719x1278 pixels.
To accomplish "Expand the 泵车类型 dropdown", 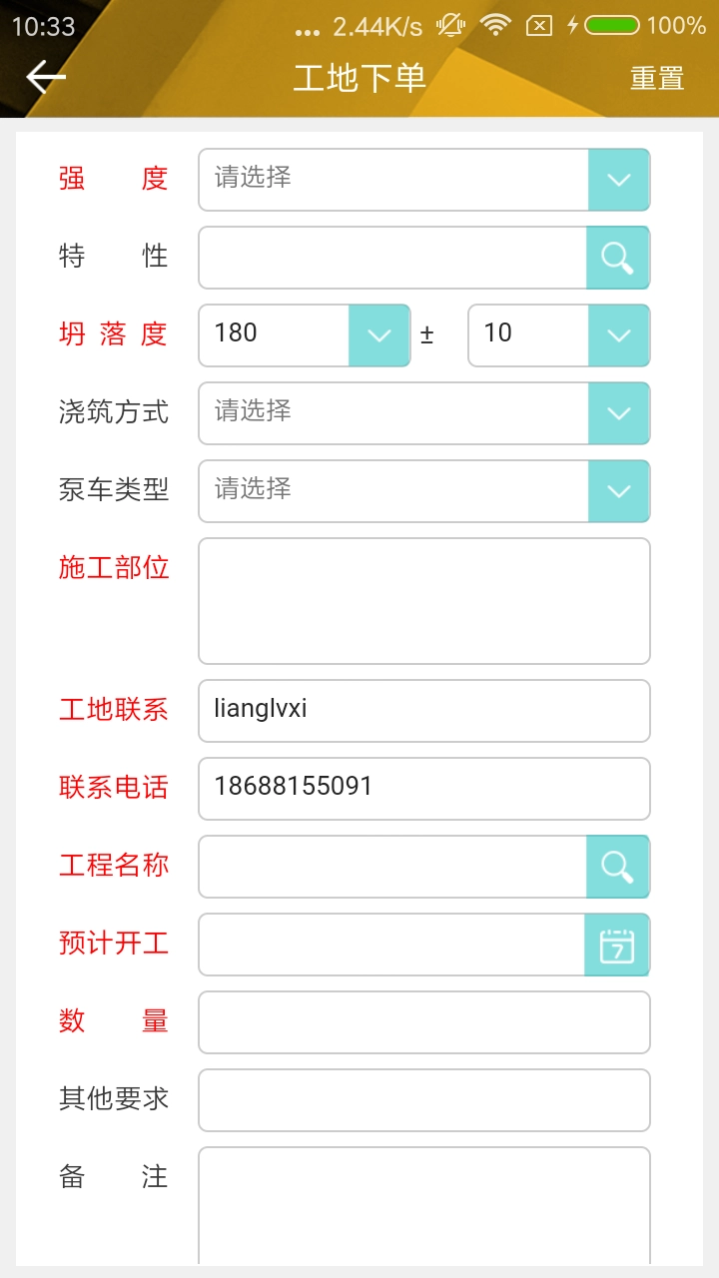I will (618, 491).
